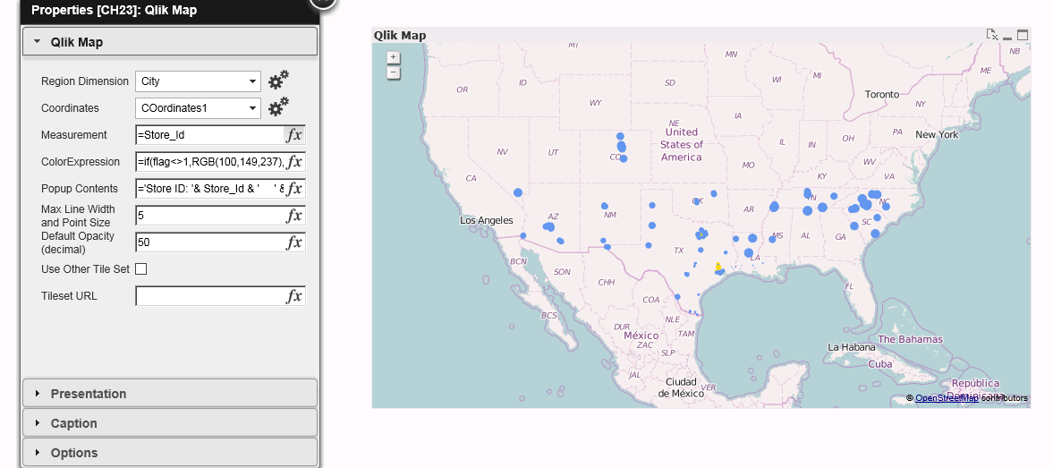Screen dimensions: 1053x468
Task: Click the Max Line Width value 5
Action: [x=209, y=216]
